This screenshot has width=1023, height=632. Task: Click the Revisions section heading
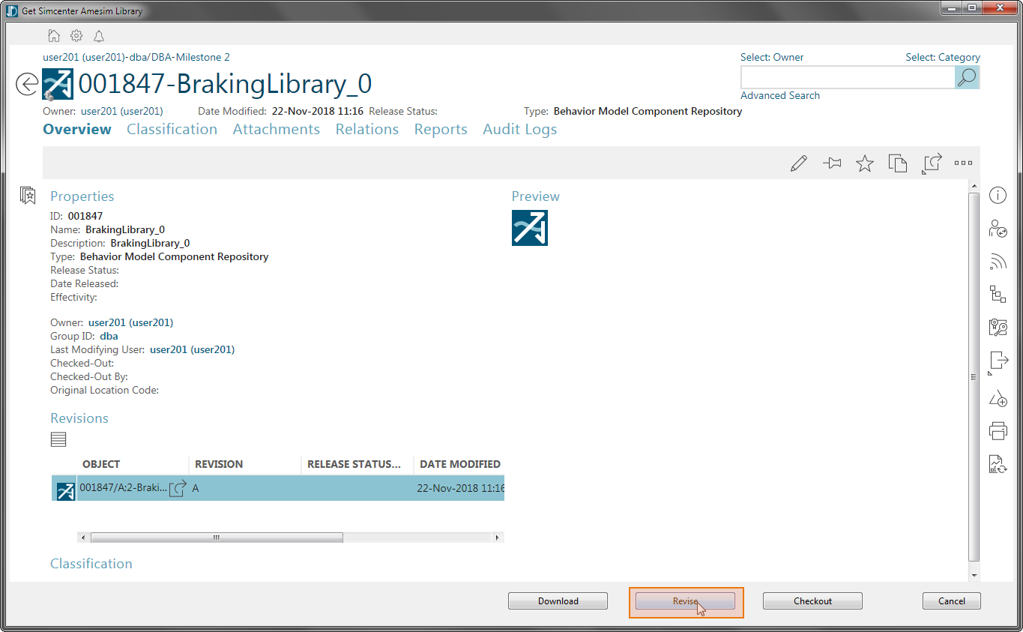point(79,418)
